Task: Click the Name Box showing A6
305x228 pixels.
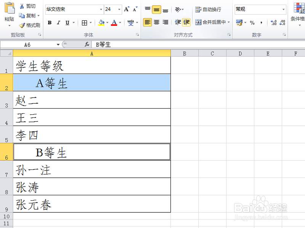Action: click(28, 44)
